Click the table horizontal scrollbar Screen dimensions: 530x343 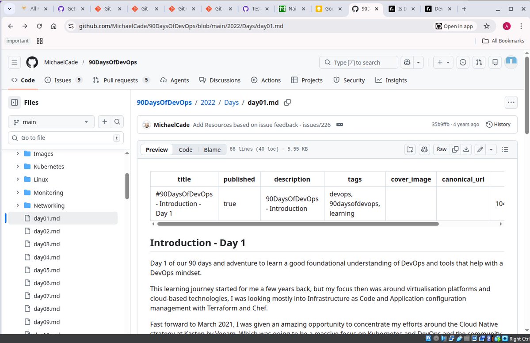pos(298,224)
